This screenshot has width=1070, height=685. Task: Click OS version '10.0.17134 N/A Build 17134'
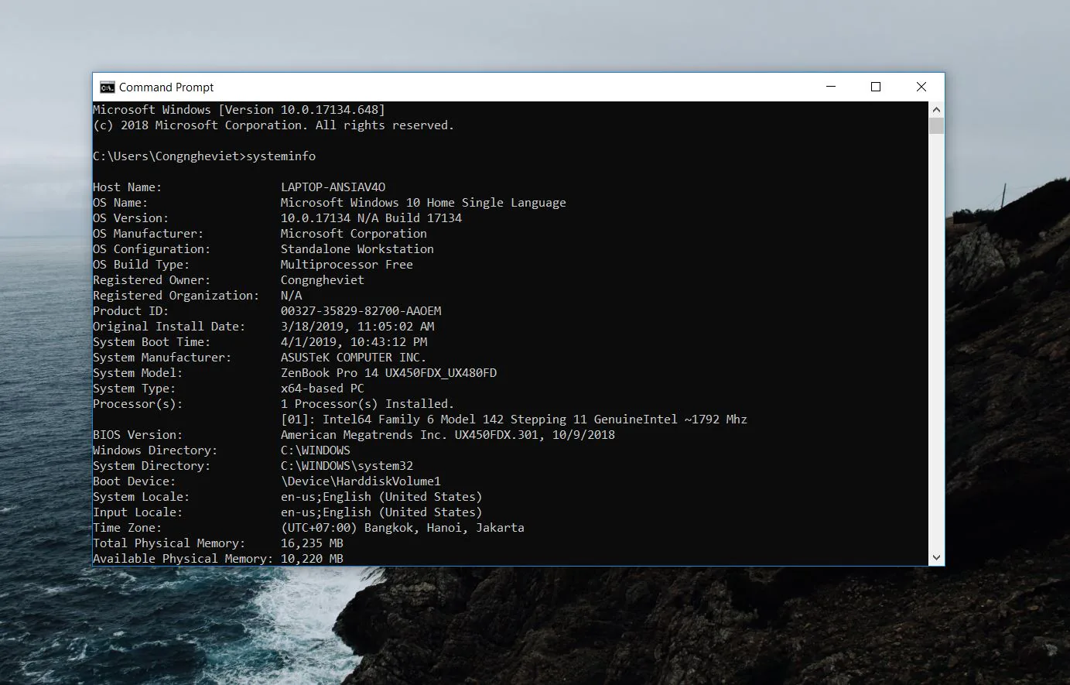[x=371, y=218]
